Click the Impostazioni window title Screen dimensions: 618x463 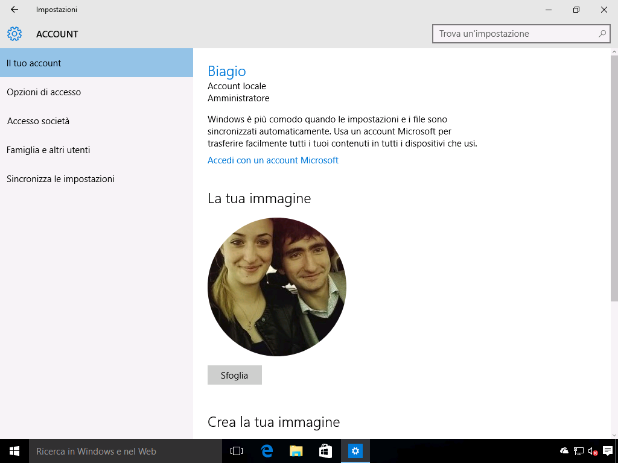point(57,10)
